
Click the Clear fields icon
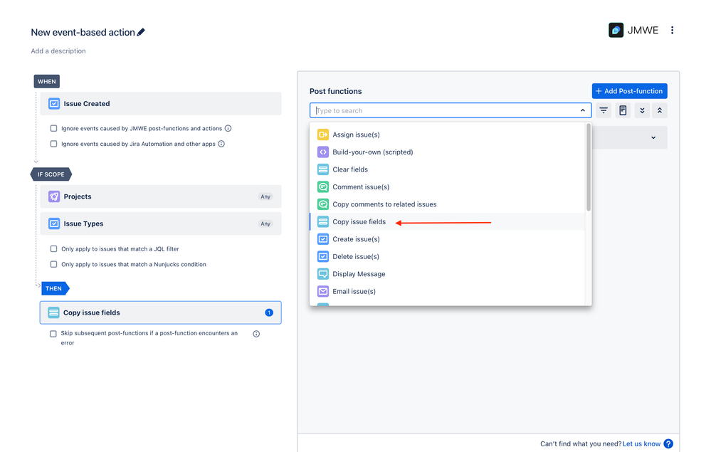tap(323, 169)
